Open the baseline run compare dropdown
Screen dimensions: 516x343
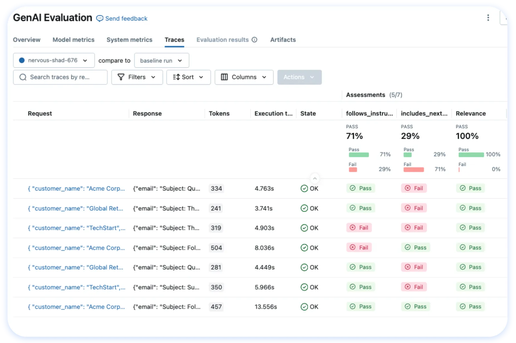(162, 60)
